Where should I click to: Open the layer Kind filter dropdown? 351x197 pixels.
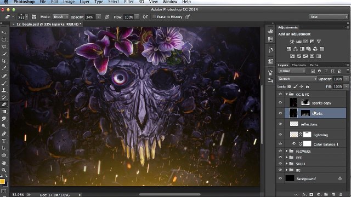click(x=291, y=71)
